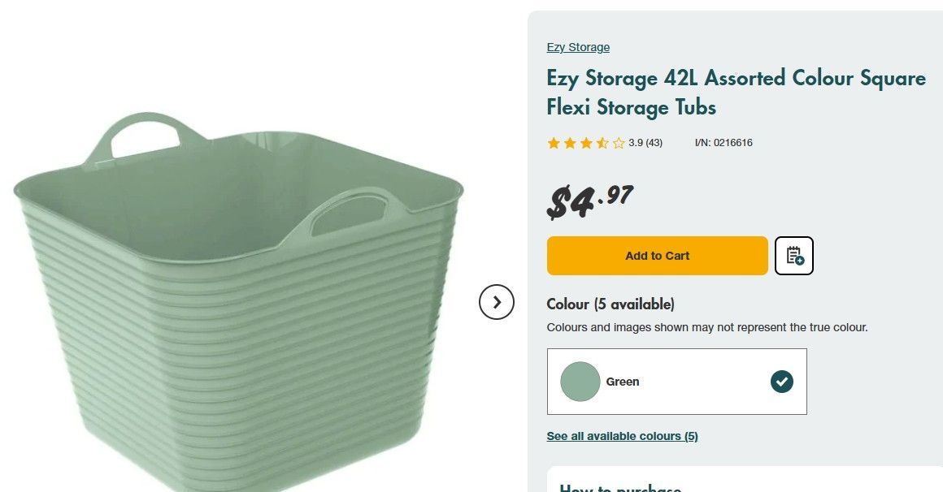The image size is (943, 492).
Task: Click the half-filled fourth rating star
Action: (602, 144)
